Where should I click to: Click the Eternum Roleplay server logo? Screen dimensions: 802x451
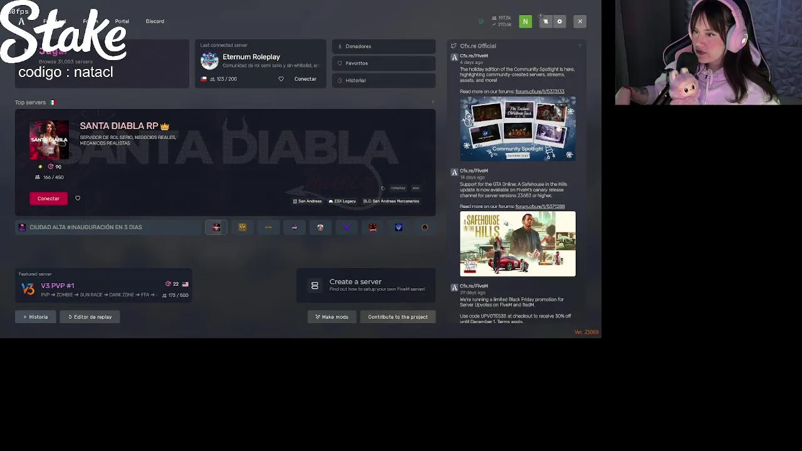pyautogui.click(x=209, y=60)
